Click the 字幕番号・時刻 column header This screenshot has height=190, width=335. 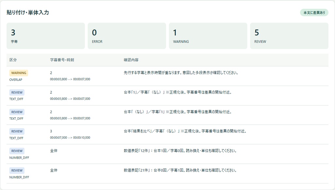pyautogui.click(x=62, y=60)
